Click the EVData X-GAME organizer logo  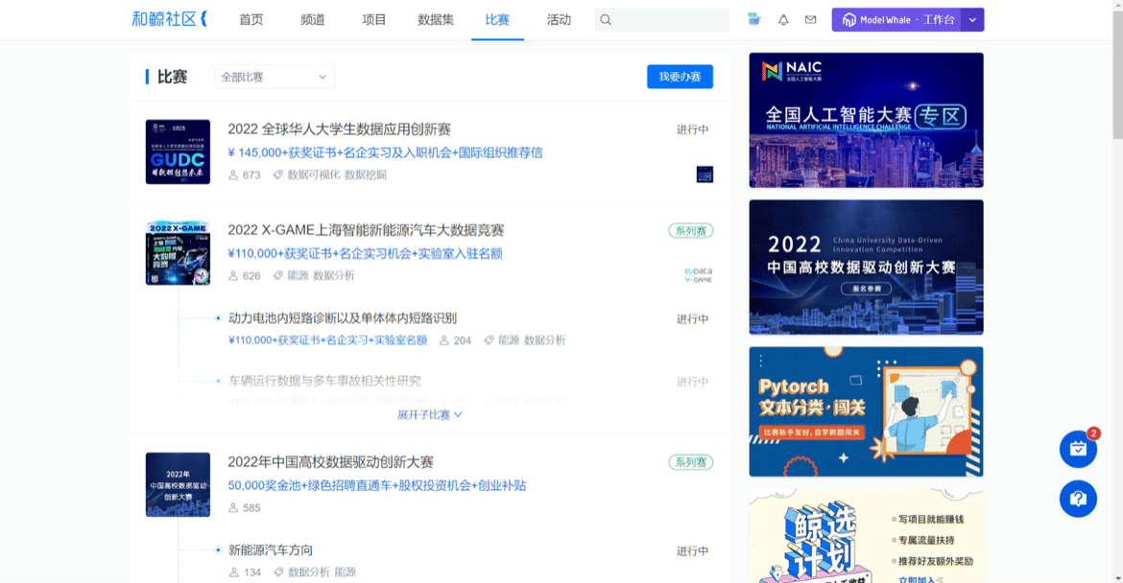pyautogui.click(x=699, y=275)
